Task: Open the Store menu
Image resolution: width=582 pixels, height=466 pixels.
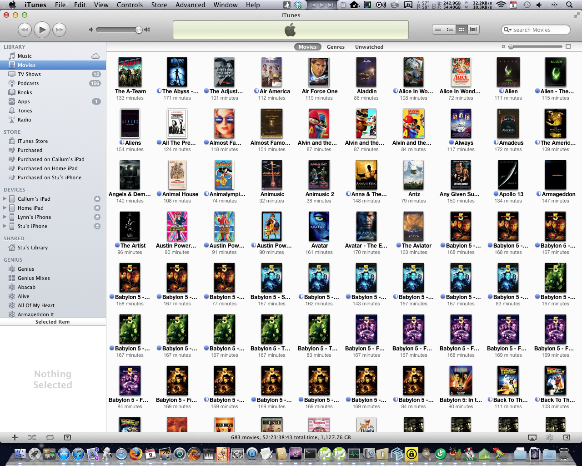Action: pos(159,5)
